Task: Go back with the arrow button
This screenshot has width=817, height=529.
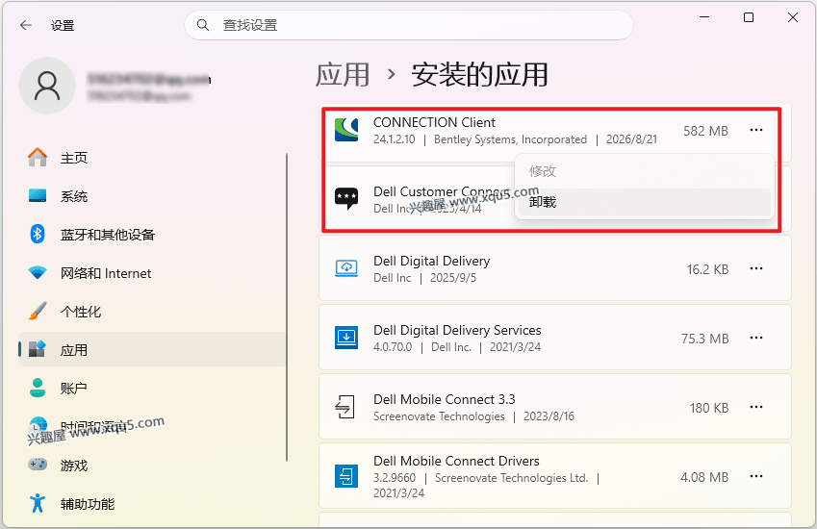Action: [26, 25]
